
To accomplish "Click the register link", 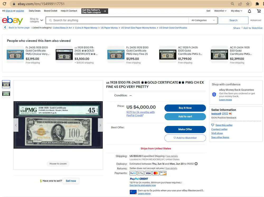I will click(20, 11).
